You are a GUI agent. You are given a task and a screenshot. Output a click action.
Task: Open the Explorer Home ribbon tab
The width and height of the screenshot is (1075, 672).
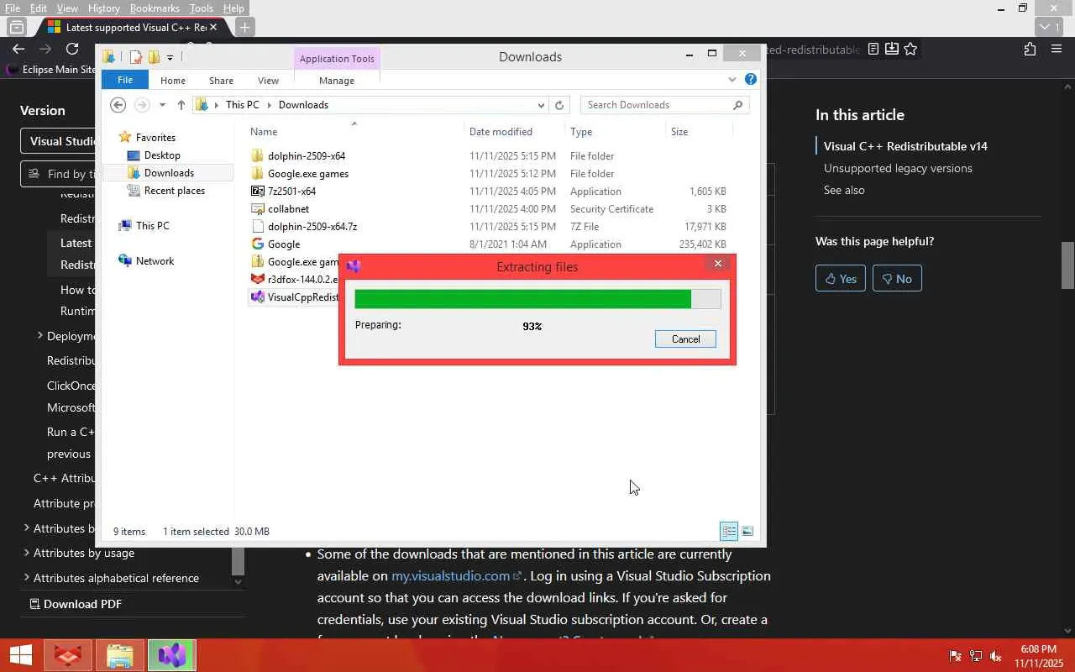pyautogui.click(x=172, y=81)
